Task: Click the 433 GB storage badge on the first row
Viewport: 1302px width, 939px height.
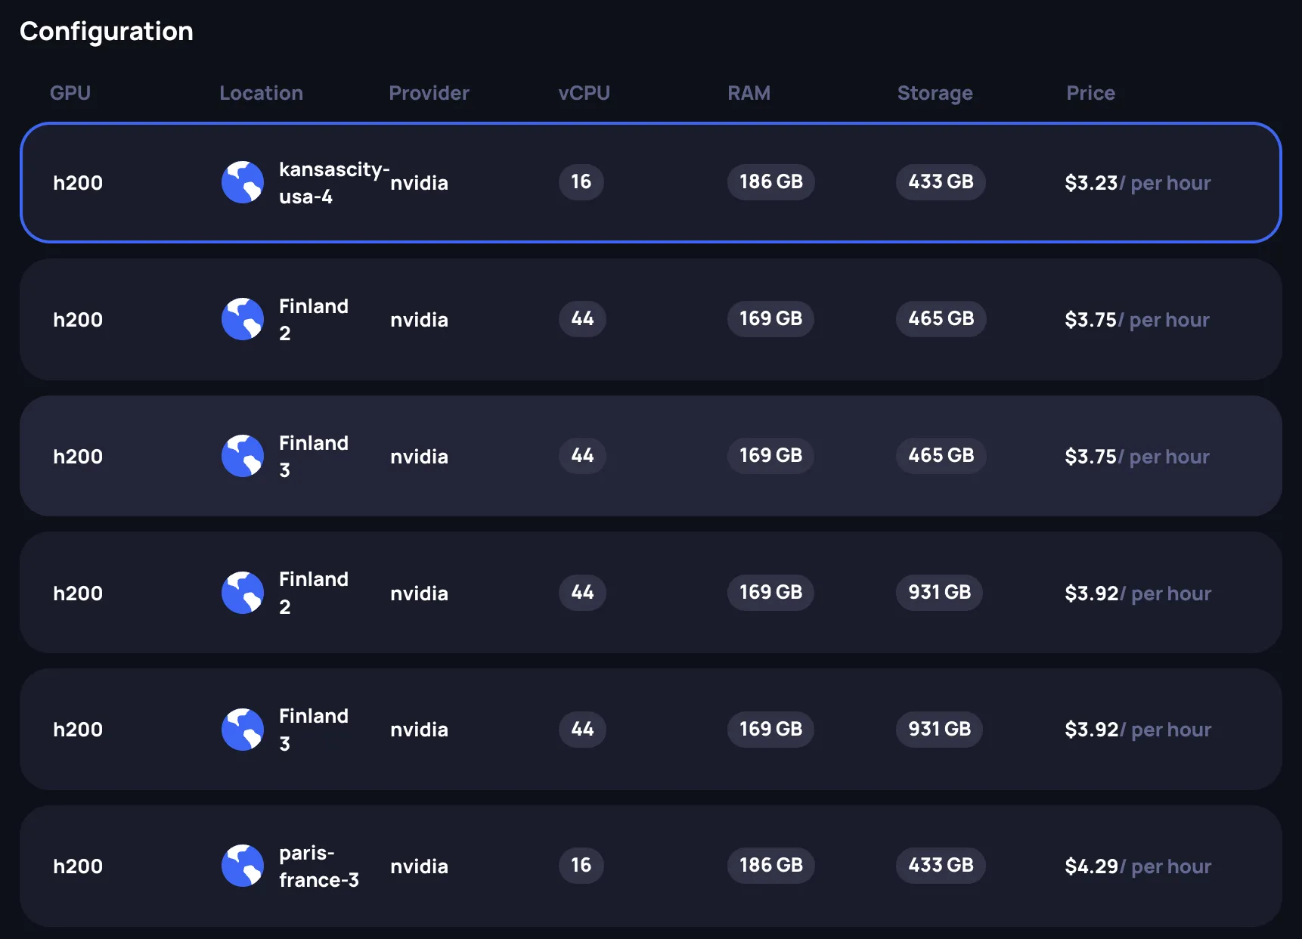Action: point(940,182)
